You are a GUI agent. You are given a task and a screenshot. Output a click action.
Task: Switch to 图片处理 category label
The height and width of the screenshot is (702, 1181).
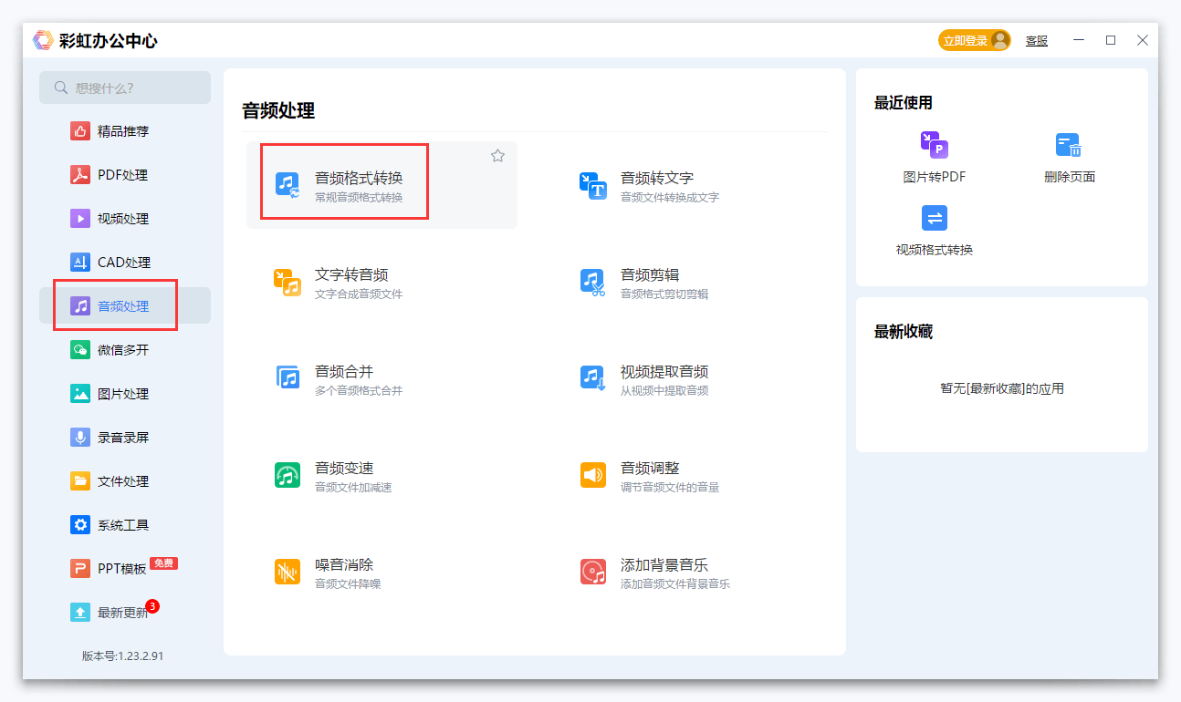coord(123,394)
